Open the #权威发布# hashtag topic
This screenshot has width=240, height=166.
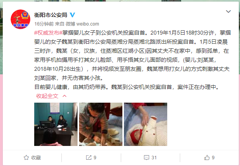coord(48,33)
